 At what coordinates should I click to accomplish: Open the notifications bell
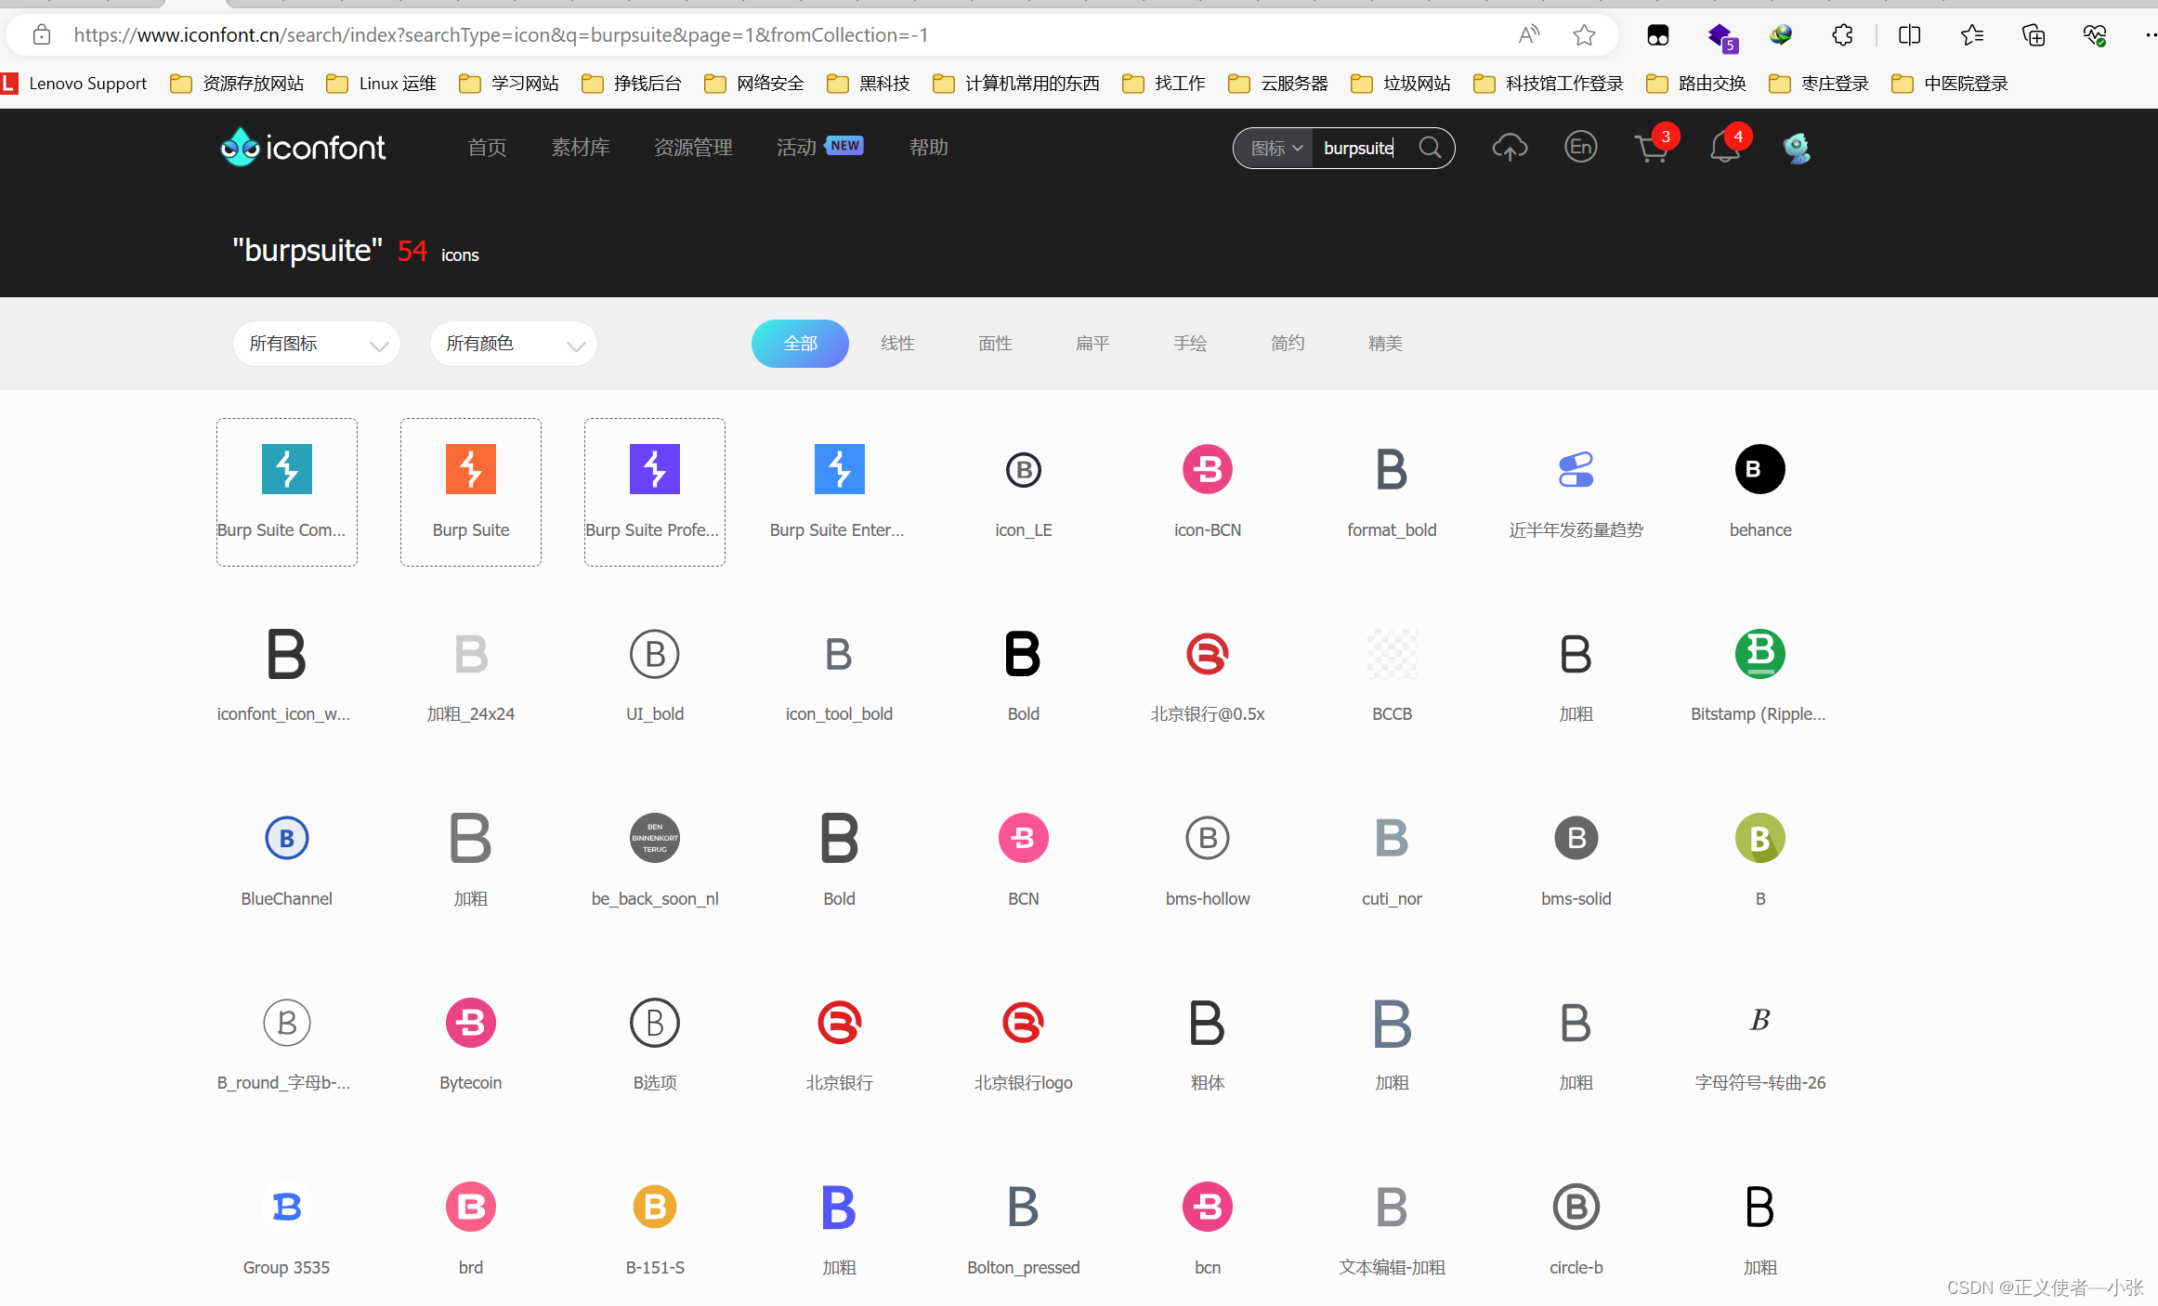click(x=1725, y=148)
